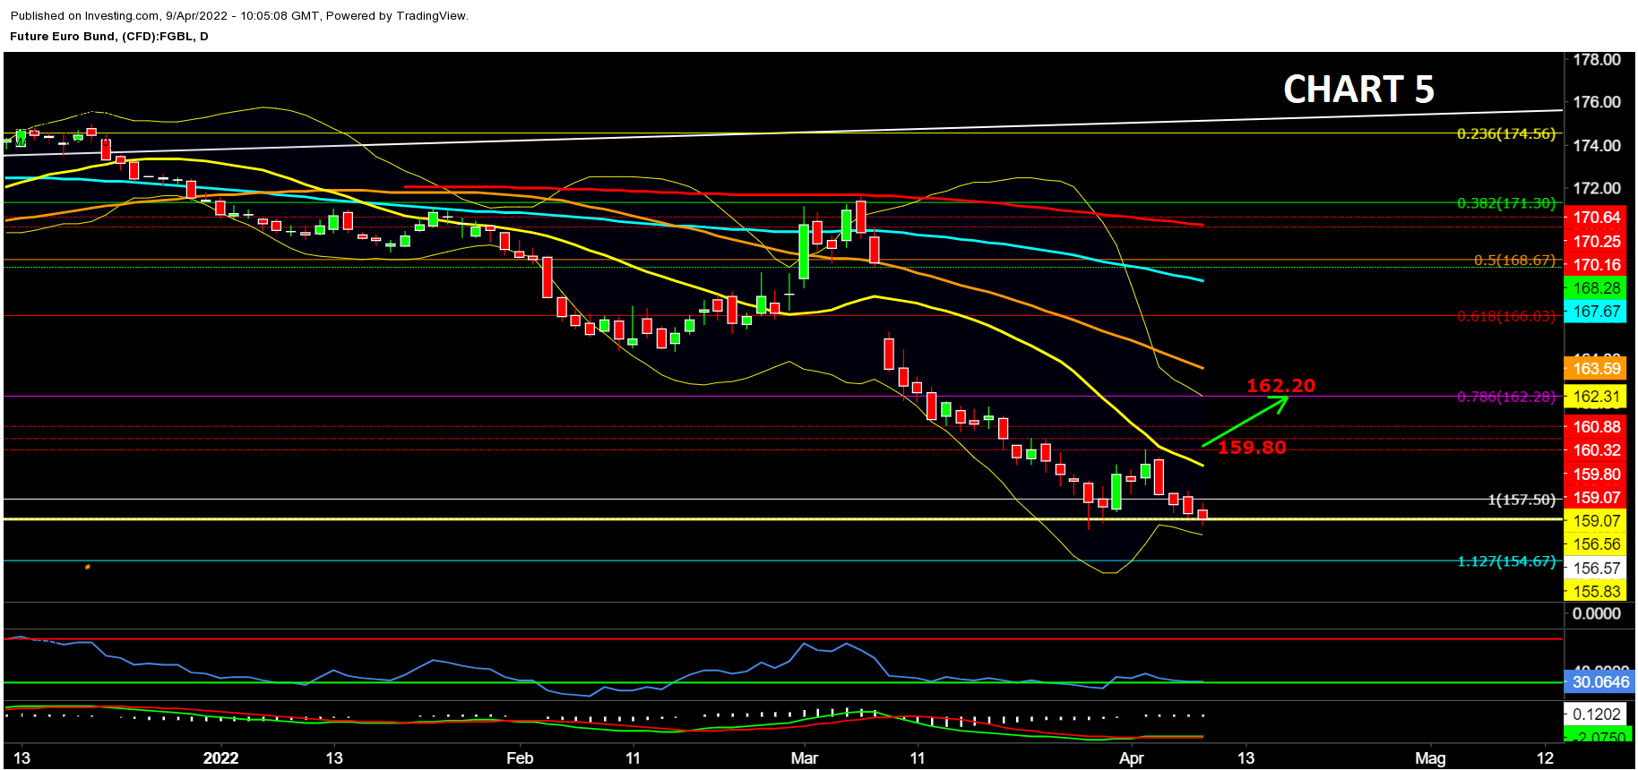Click the 0.618(166.03) Fibonacci label
The image size is (1638, 770).
pos(1505,316)
